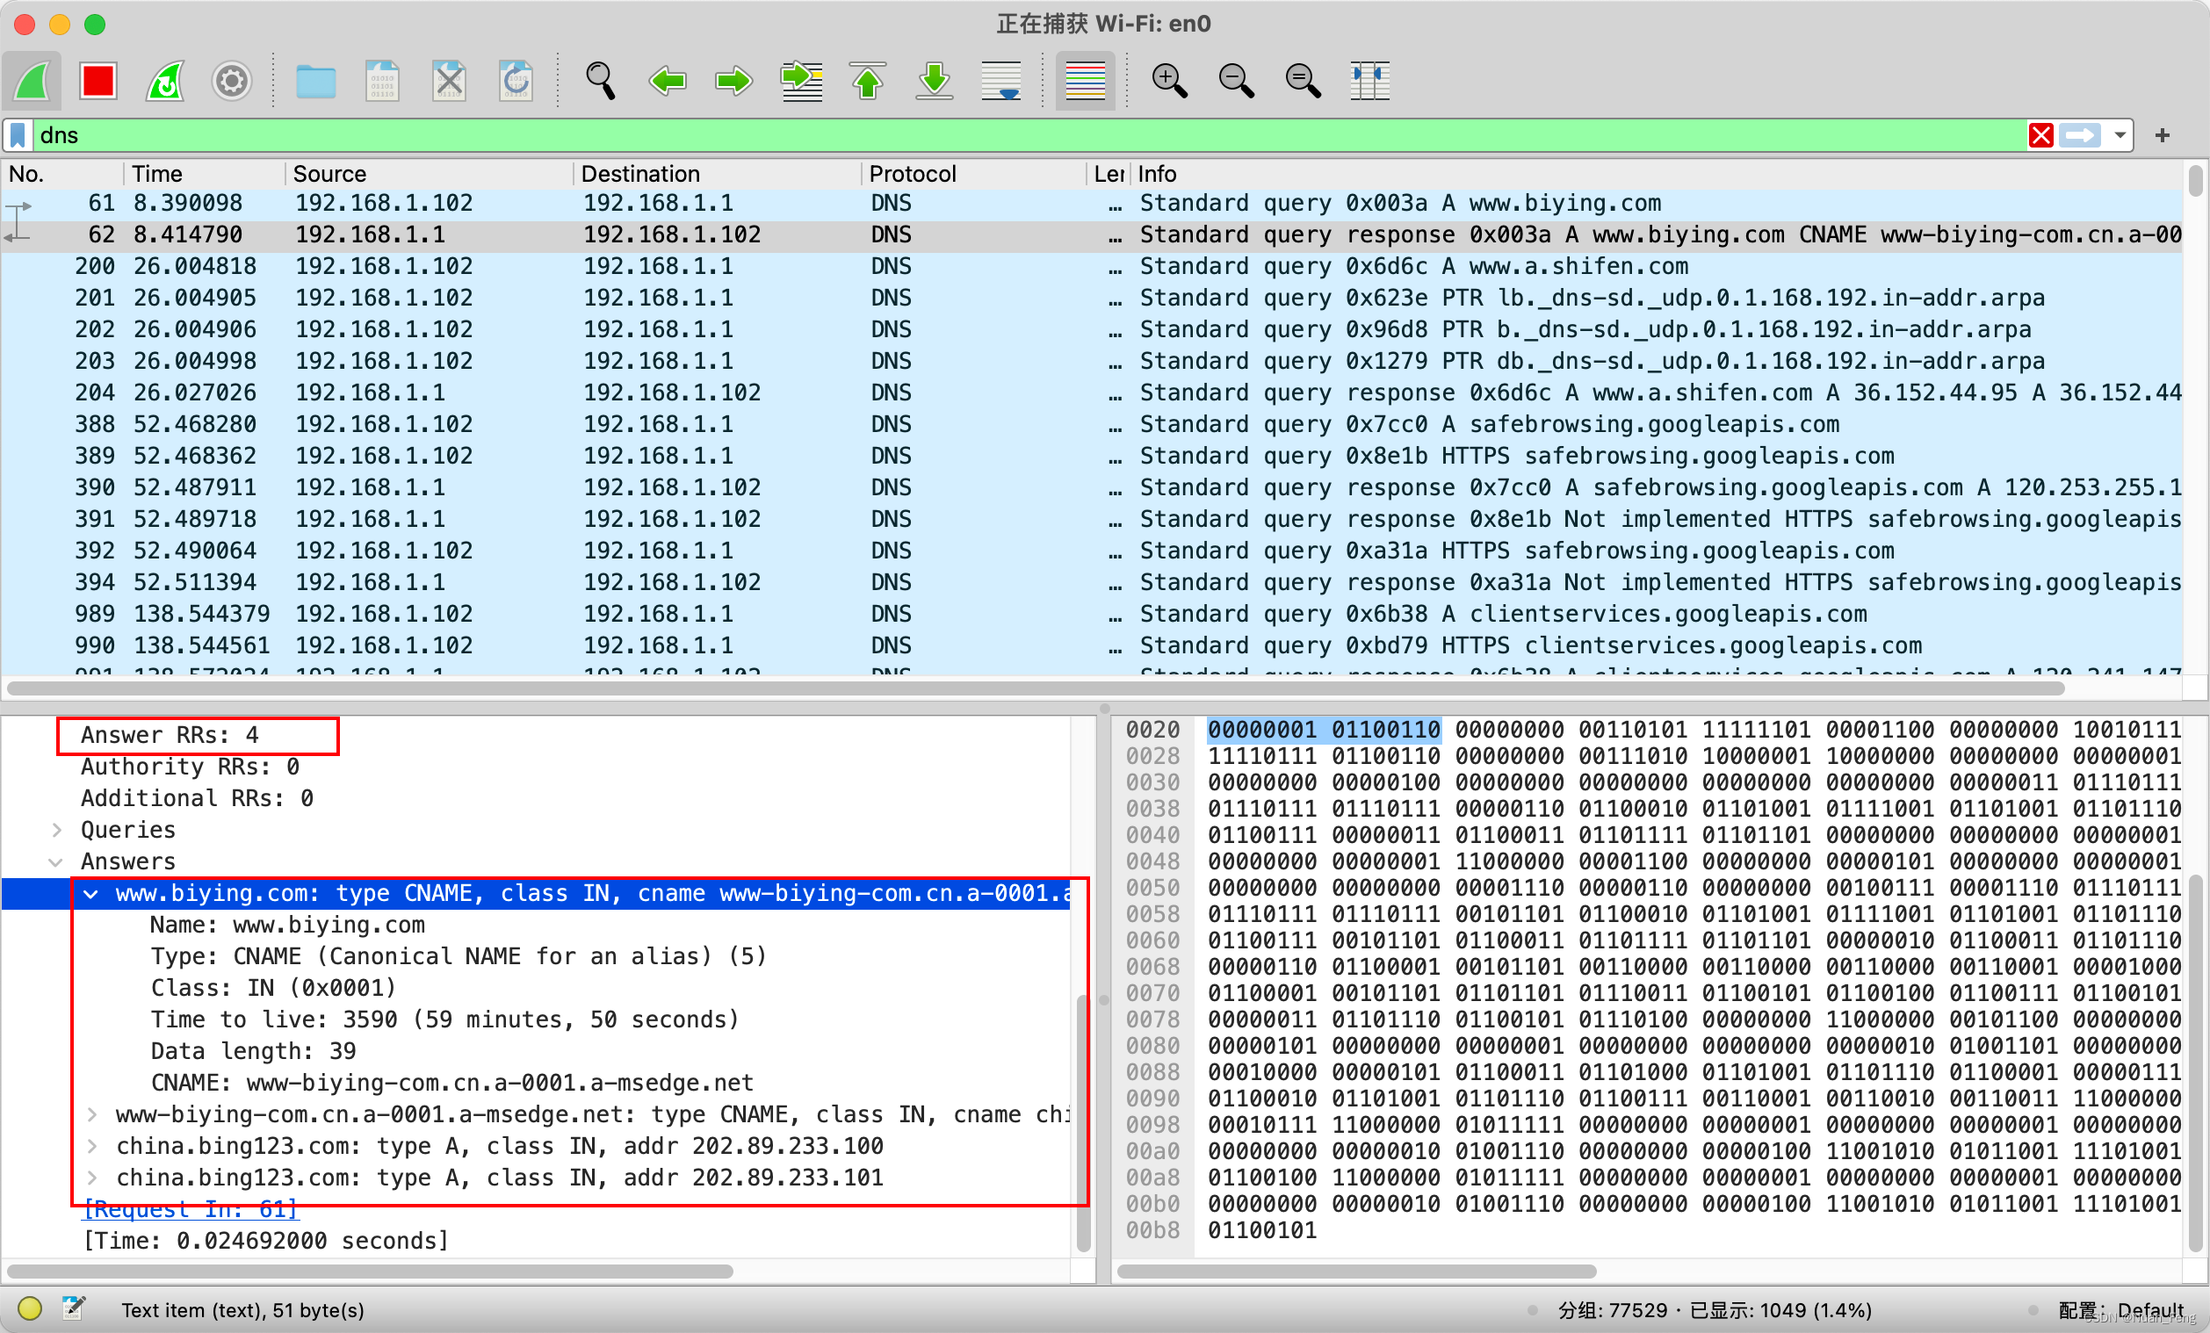Restart the current capture with green fin icon
Screen dimensions: 2210x1333
coord(165,81)
